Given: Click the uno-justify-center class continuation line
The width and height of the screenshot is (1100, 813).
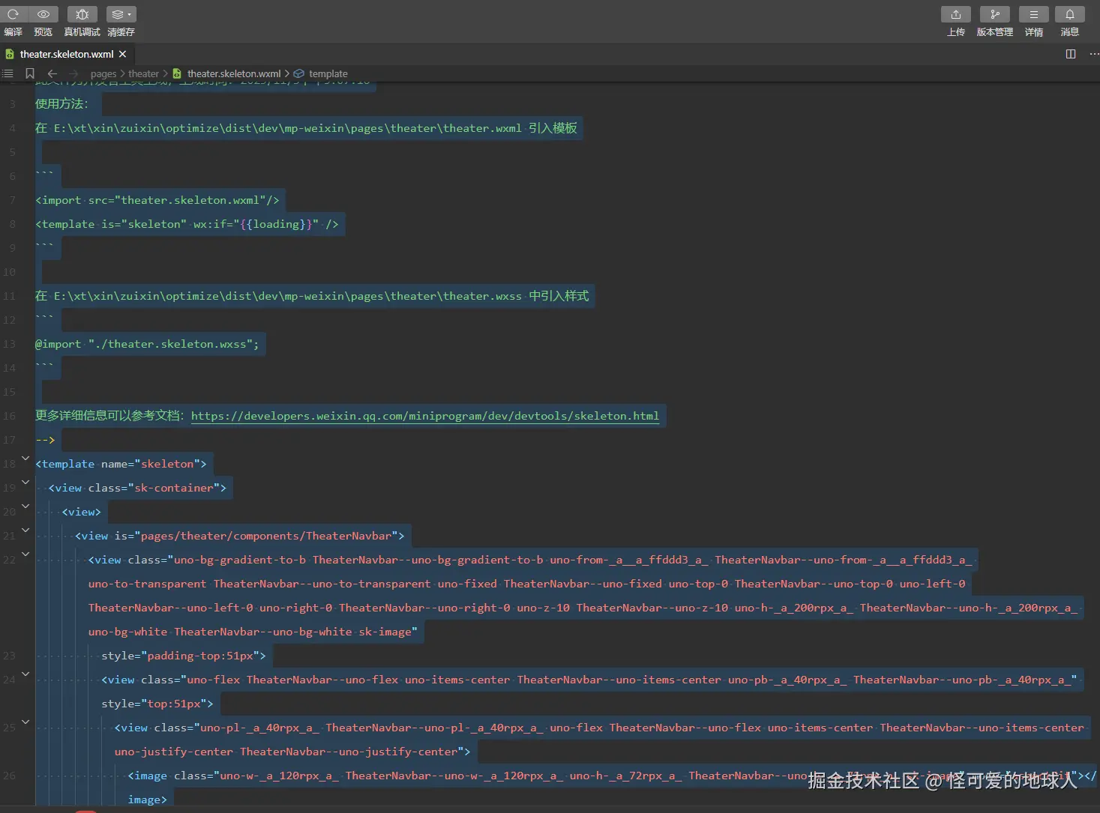Looking at the screenshot, I should (292, 752).
